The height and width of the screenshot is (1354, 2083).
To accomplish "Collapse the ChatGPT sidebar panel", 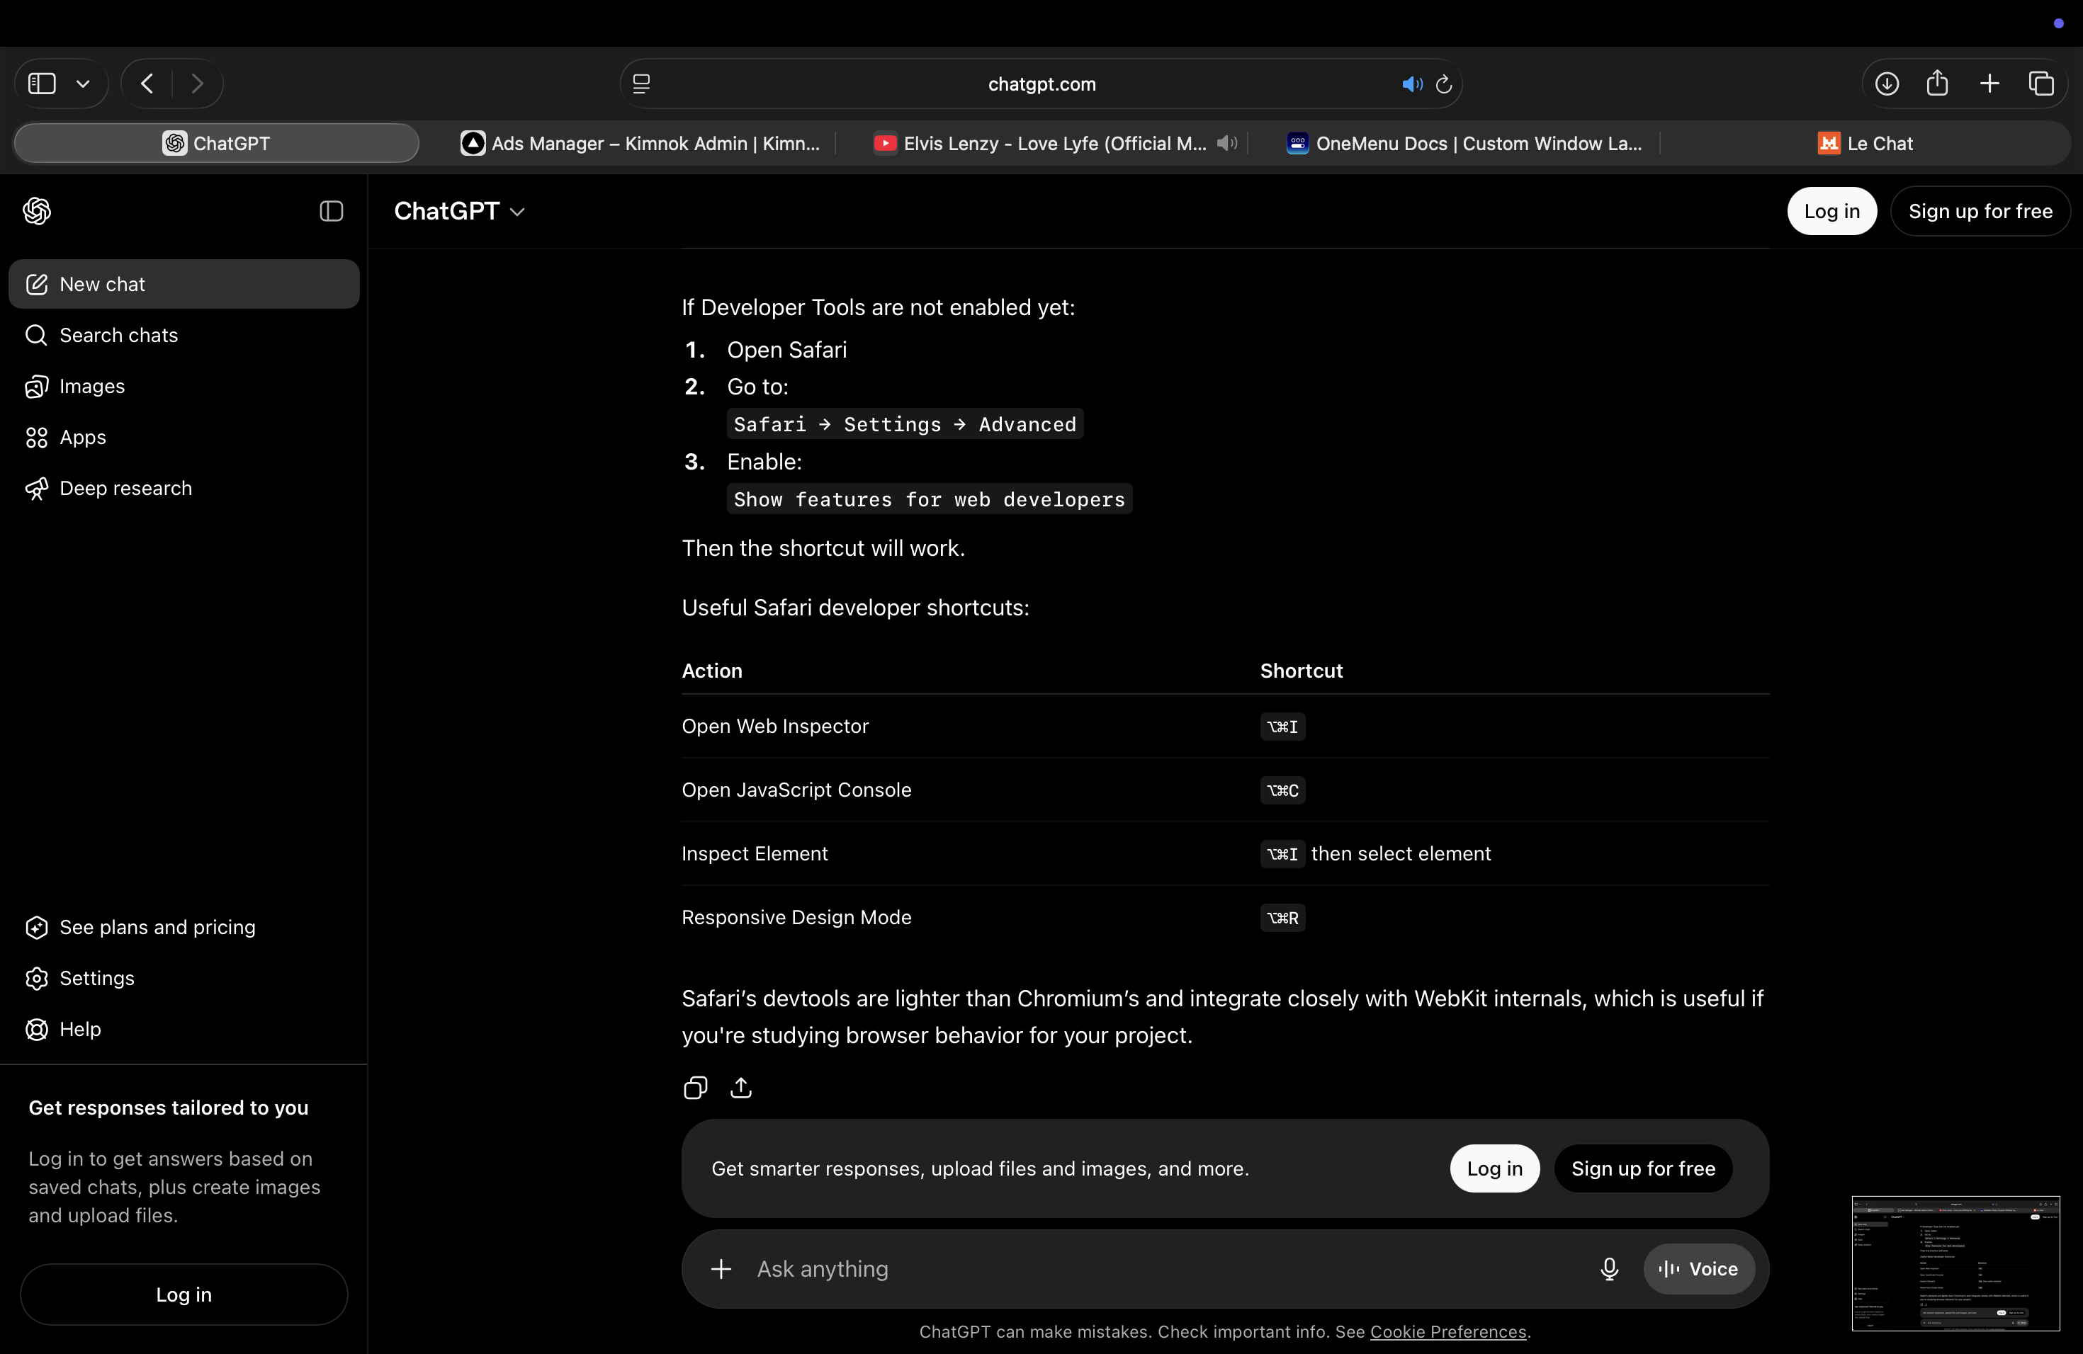I will 331,211.
